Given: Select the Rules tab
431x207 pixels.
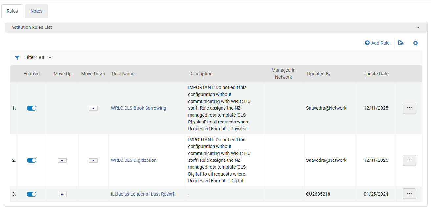Looking at the screenshot, I should tap(12, 11).
